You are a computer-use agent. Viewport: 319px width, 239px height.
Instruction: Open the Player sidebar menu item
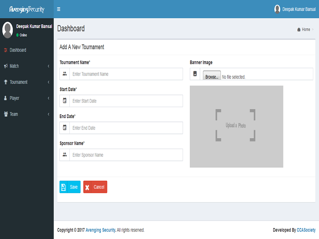click(x=27, y=98)
